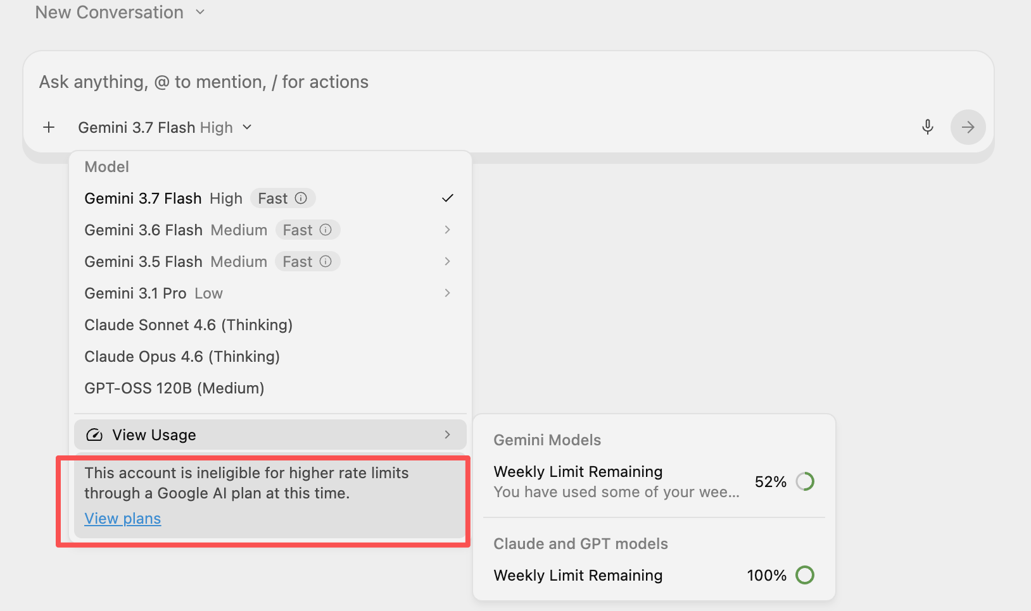Click the Gemini weekly limit 52% ring
This screenshot has height=611, width=1031.
tap(805, 481)
